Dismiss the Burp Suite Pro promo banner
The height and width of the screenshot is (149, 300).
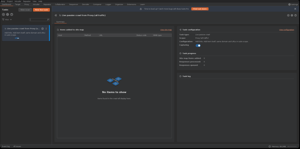[x=295, y=9]
